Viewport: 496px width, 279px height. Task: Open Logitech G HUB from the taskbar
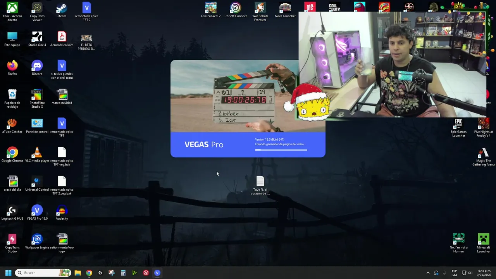[100, 273]
